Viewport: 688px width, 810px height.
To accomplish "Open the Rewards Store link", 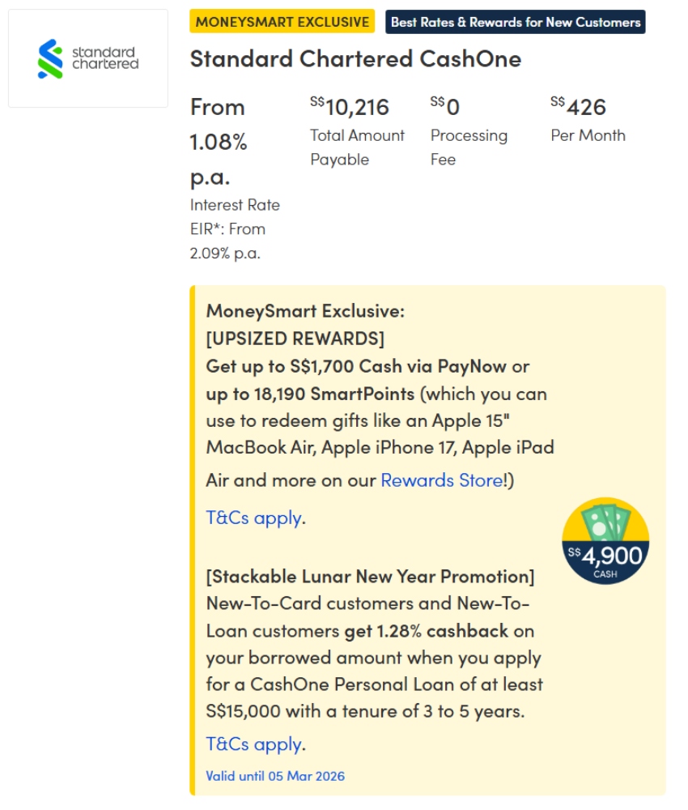I will tap(442, 480).
